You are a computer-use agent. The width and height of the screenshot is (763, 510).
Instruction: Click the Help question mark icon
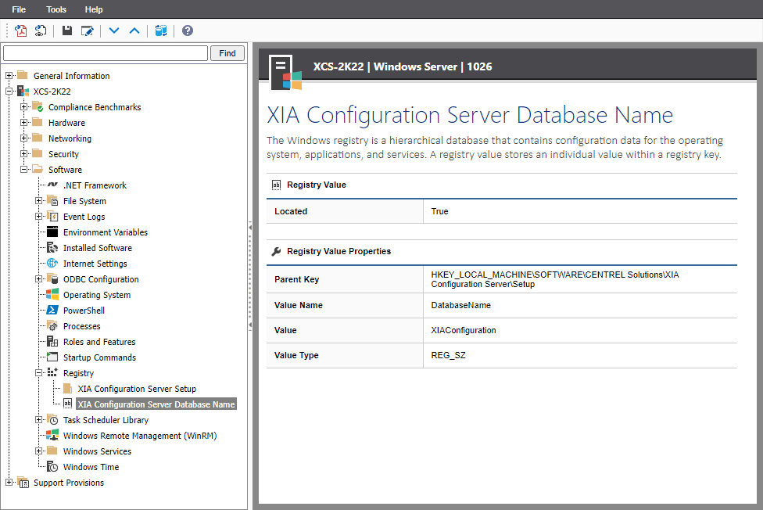(x=188, y=31)
